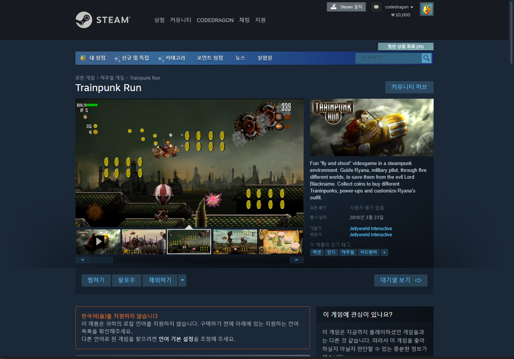Click the right arrow of thumbnail strip
Viewport: 514px width, 359px height.
[297, 260]
